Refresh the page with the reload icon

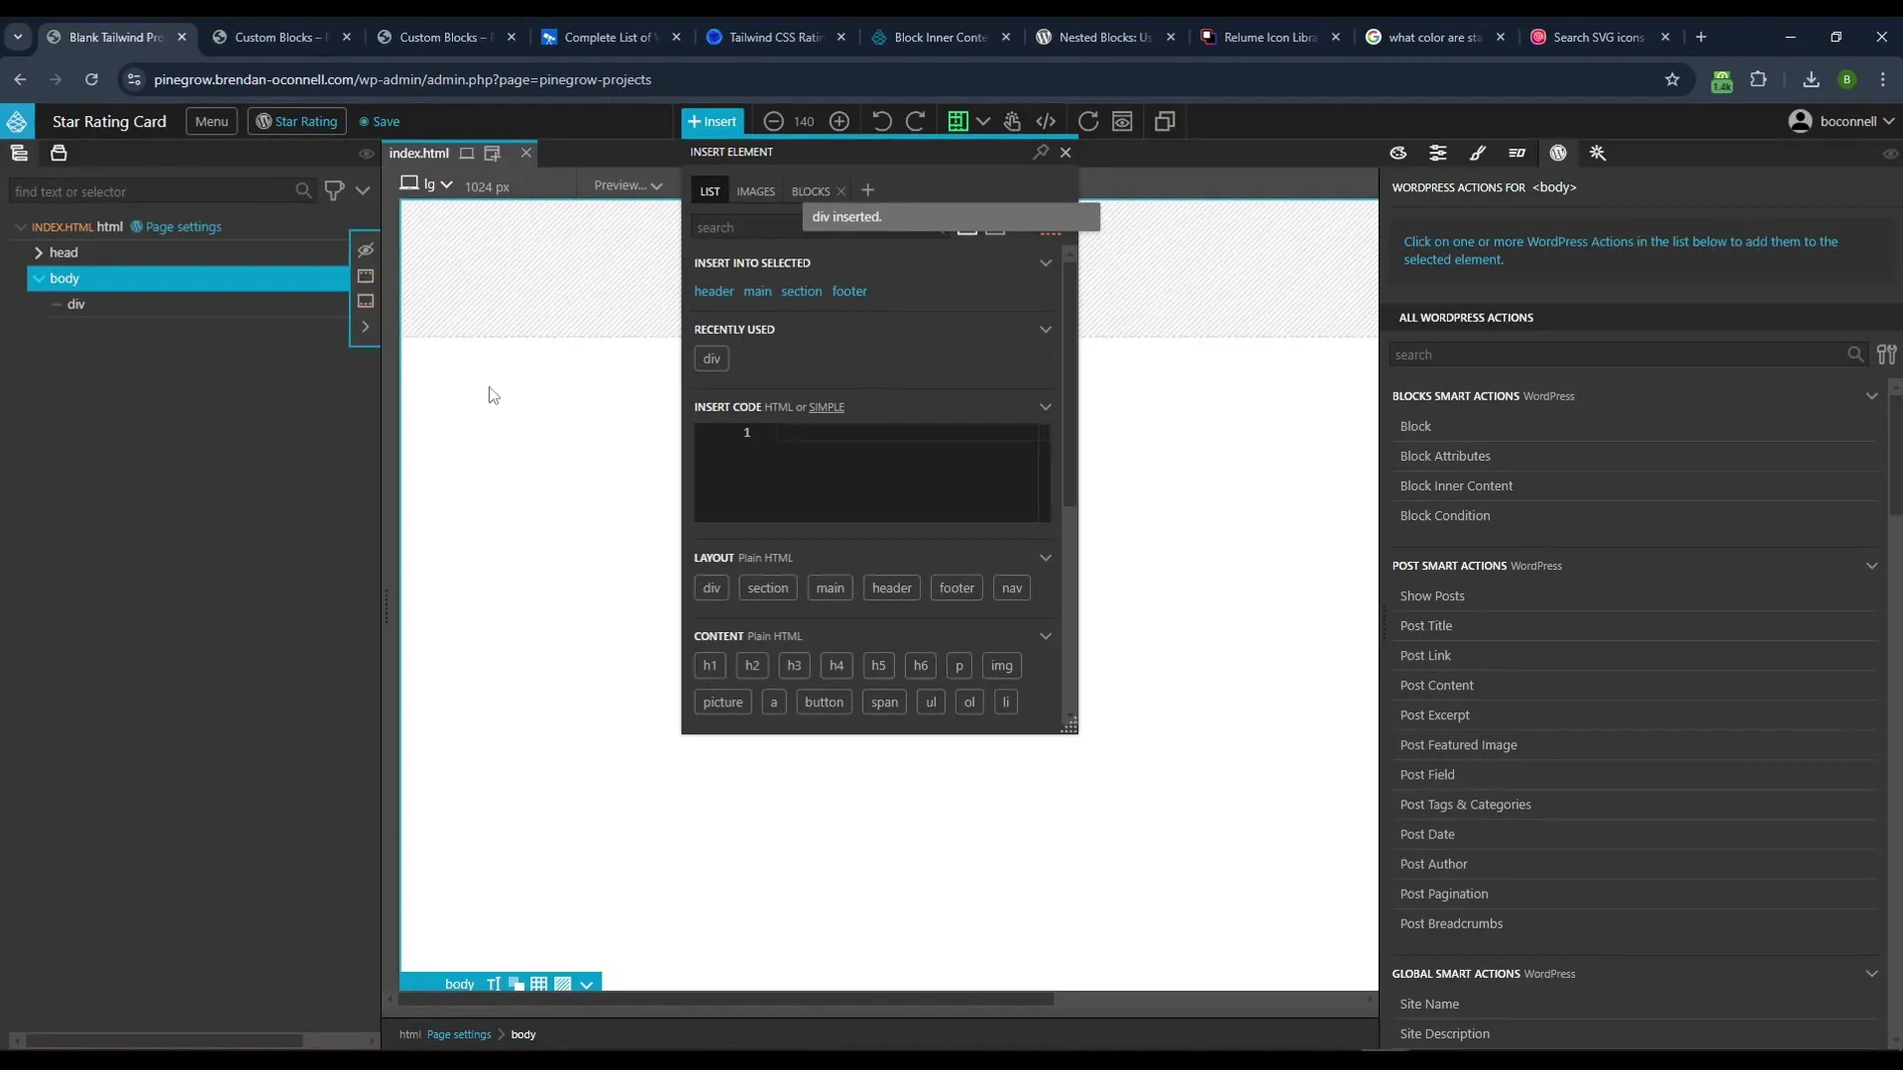tap(1088, 121)
